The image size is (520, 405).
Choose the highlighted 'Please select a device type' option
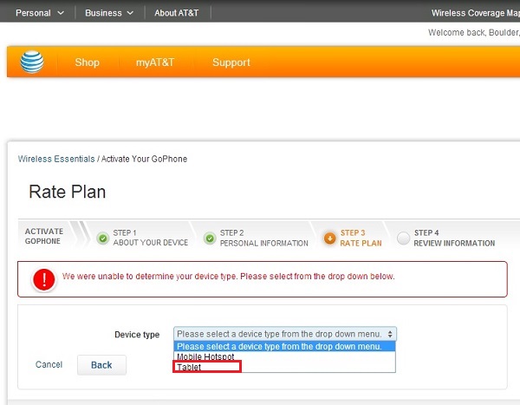click(x=284, y=346)
